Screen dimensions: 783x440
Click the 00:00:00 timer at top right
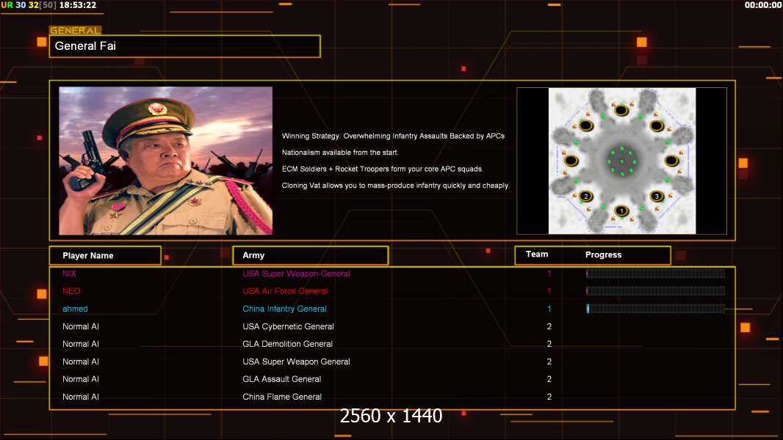pos(763,5)
